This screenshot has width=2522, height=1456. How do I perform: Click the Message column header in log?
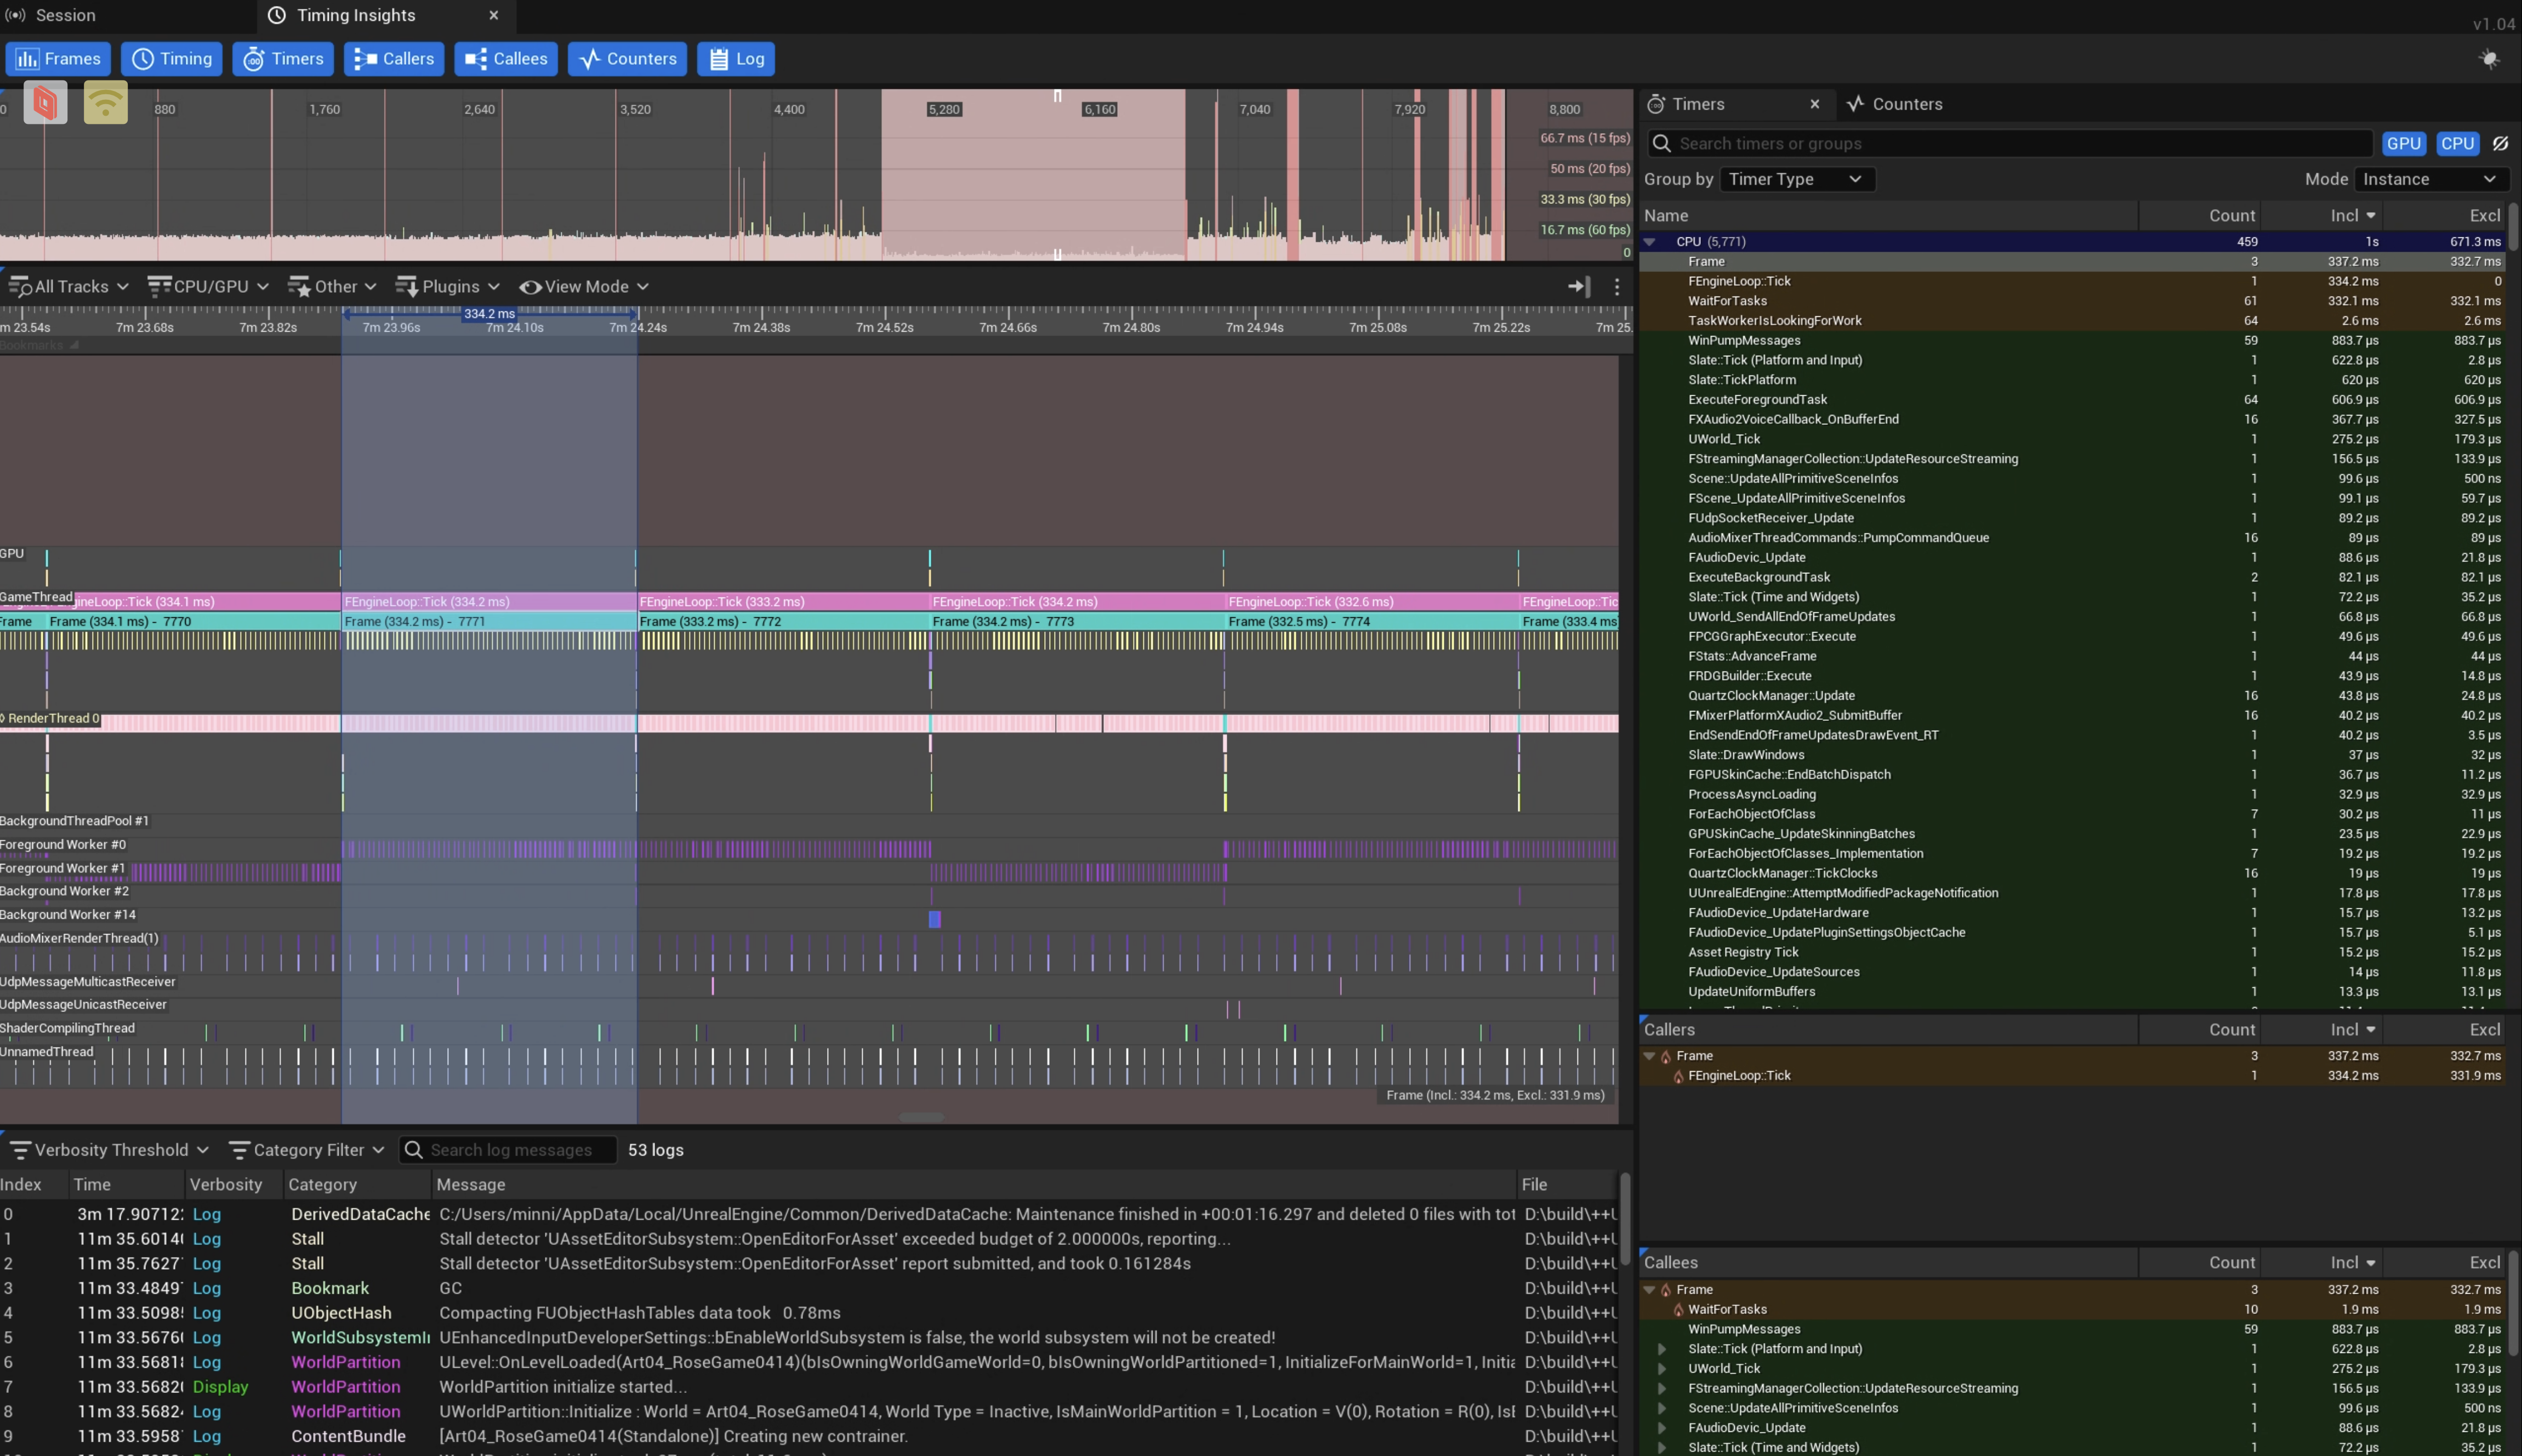973,1185
